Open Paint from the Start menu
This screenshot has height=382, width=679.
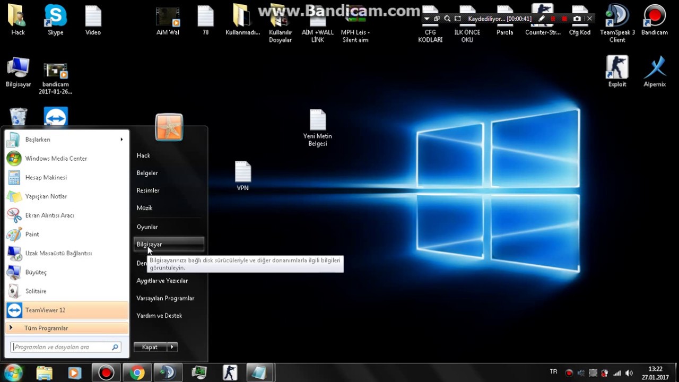point(67,234)
